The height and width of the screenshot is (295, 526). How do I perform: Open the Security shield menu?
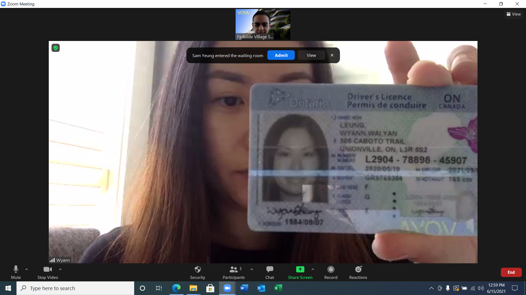[x=198, y=272]
